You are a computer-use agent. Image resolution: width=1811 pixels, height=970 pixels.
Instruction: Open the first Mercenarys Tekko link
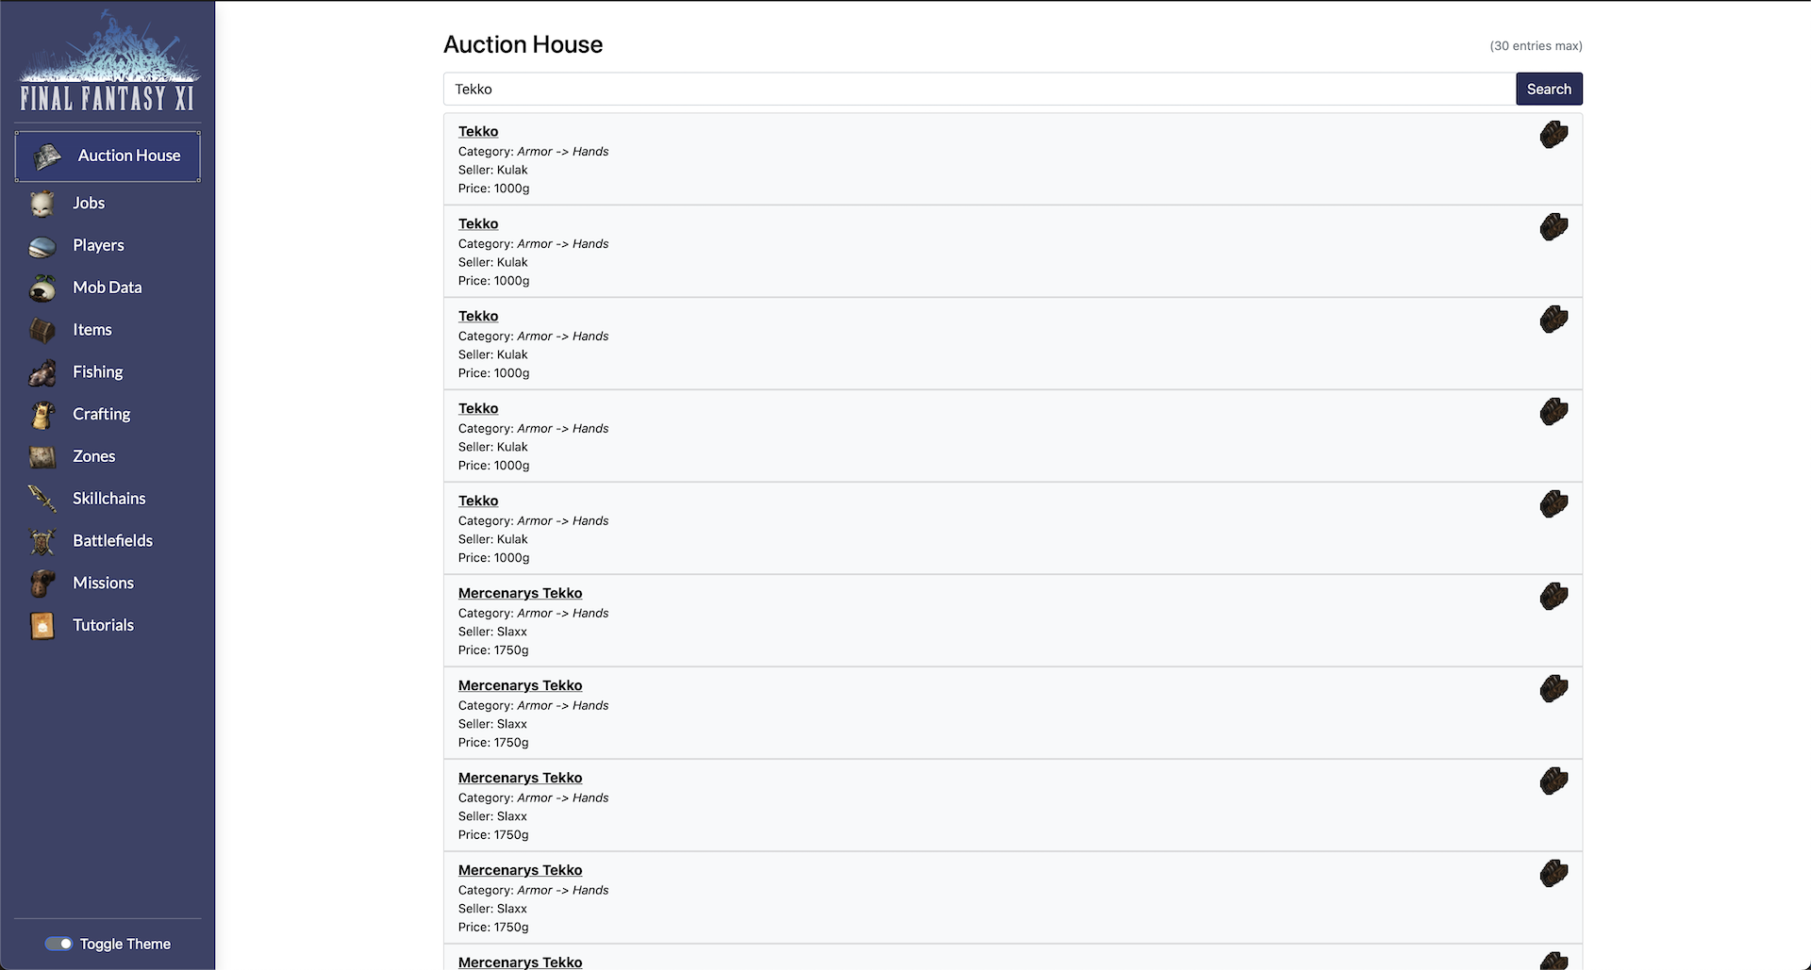(520, 594)
